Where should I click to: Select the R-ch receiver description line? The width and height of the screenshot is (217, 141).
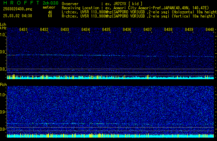coord(138,16)
